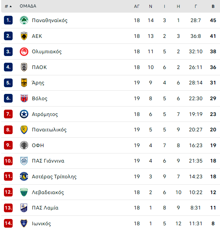
Task: Sort standings by the Ν wins header
Action: click(x=151, y=6)
